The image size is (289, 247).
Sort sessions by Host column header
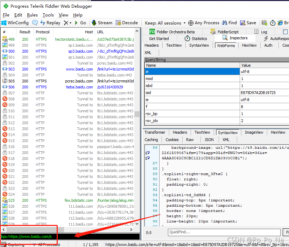(74, 32)
